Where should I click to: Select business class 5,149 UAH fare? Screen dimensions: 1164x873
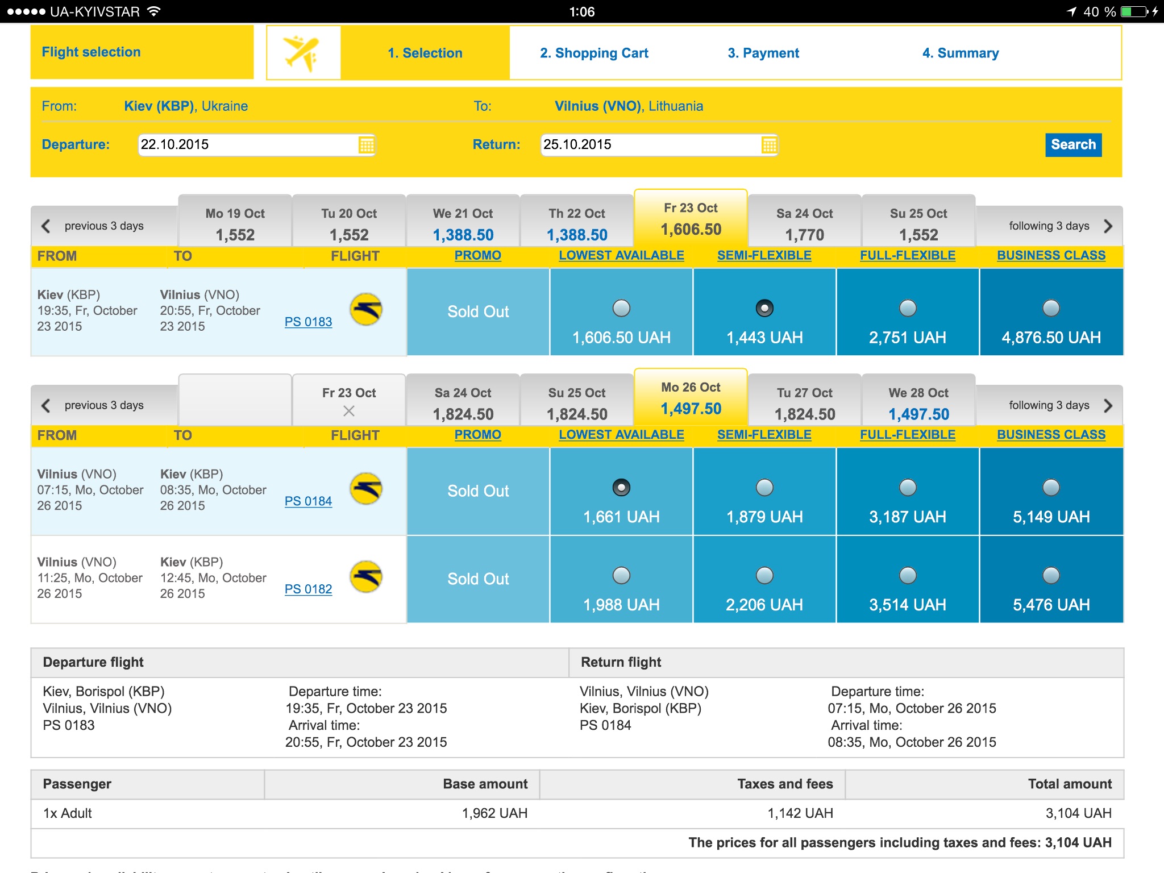pyautogui.click(x=1051, y=488)
